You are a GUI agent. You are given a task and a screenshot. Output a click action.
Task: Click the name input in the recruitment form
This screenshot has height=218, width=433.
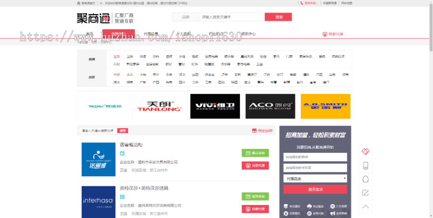pyautogui.click(x=315, y=157)
